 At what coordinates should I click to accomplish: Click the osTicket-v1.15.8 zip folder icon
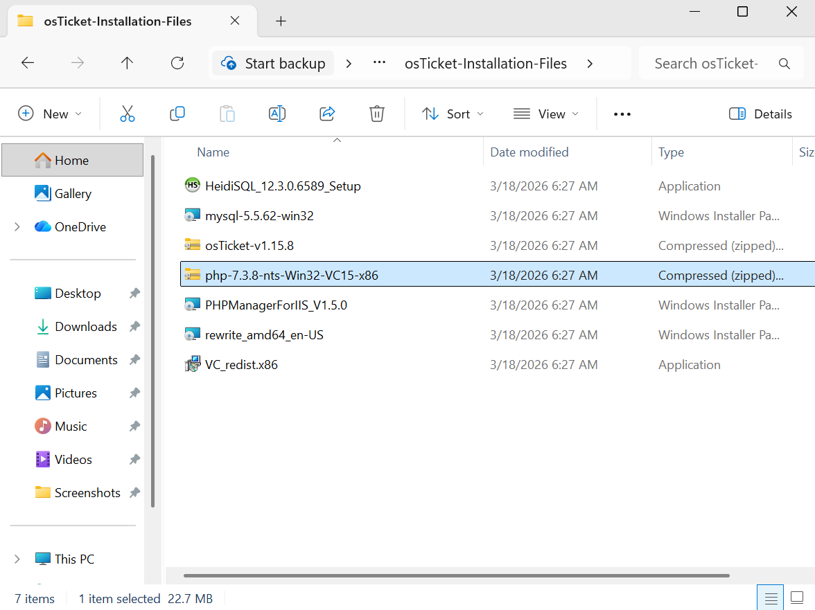pyautogui.click(x=193, y=245)
